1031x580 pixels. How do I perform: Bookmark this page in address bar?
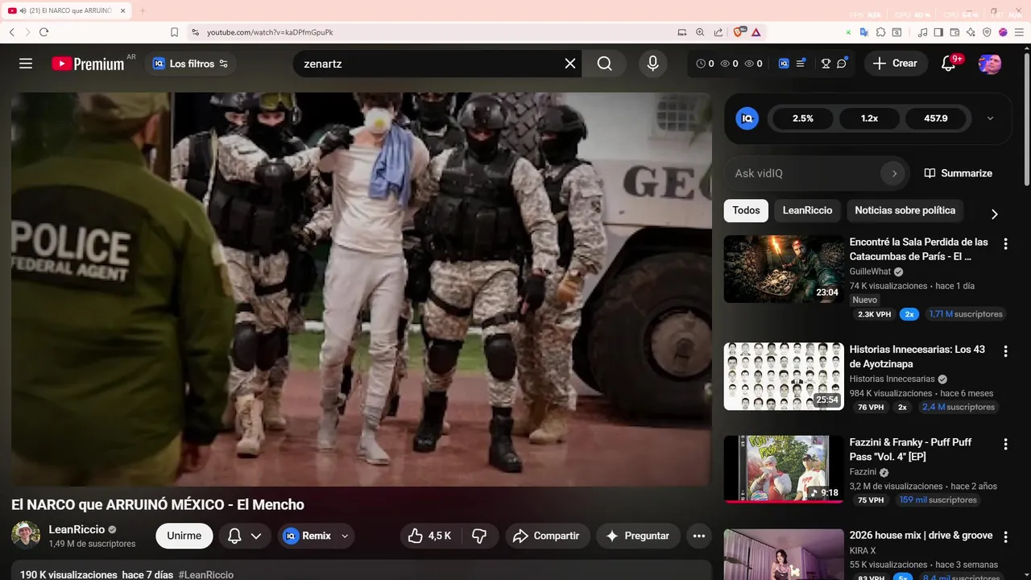174,32
